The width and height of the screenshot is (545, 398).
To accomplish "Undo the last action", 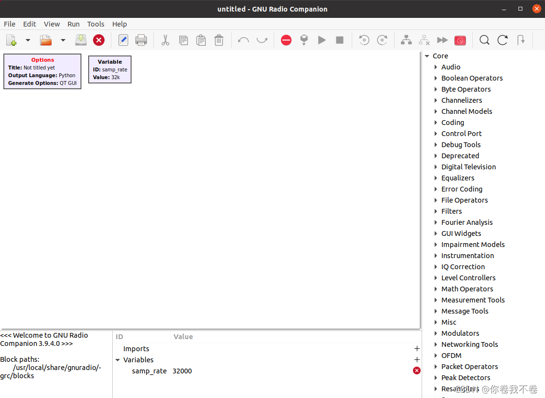I will click(x=243, y=41).
